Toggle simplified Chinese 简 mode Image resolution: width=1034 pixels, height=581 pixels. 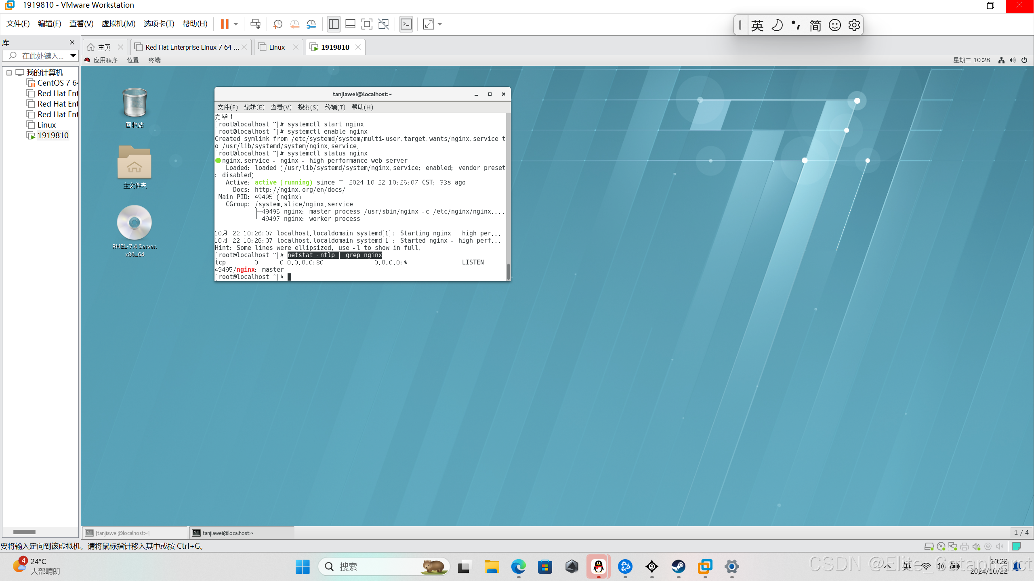coord(815,25)
